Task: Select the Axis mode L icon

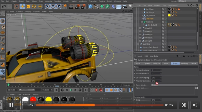Action: click(3, 57)
